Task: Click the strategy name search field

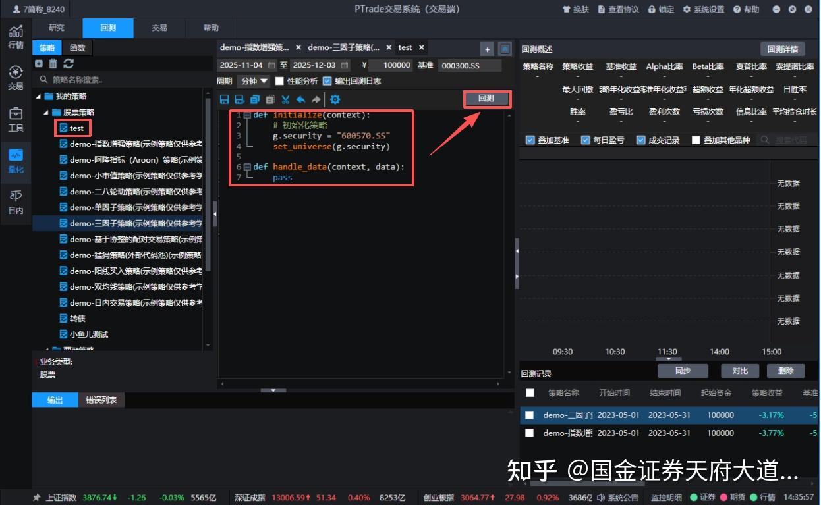Action: [119, 79]
